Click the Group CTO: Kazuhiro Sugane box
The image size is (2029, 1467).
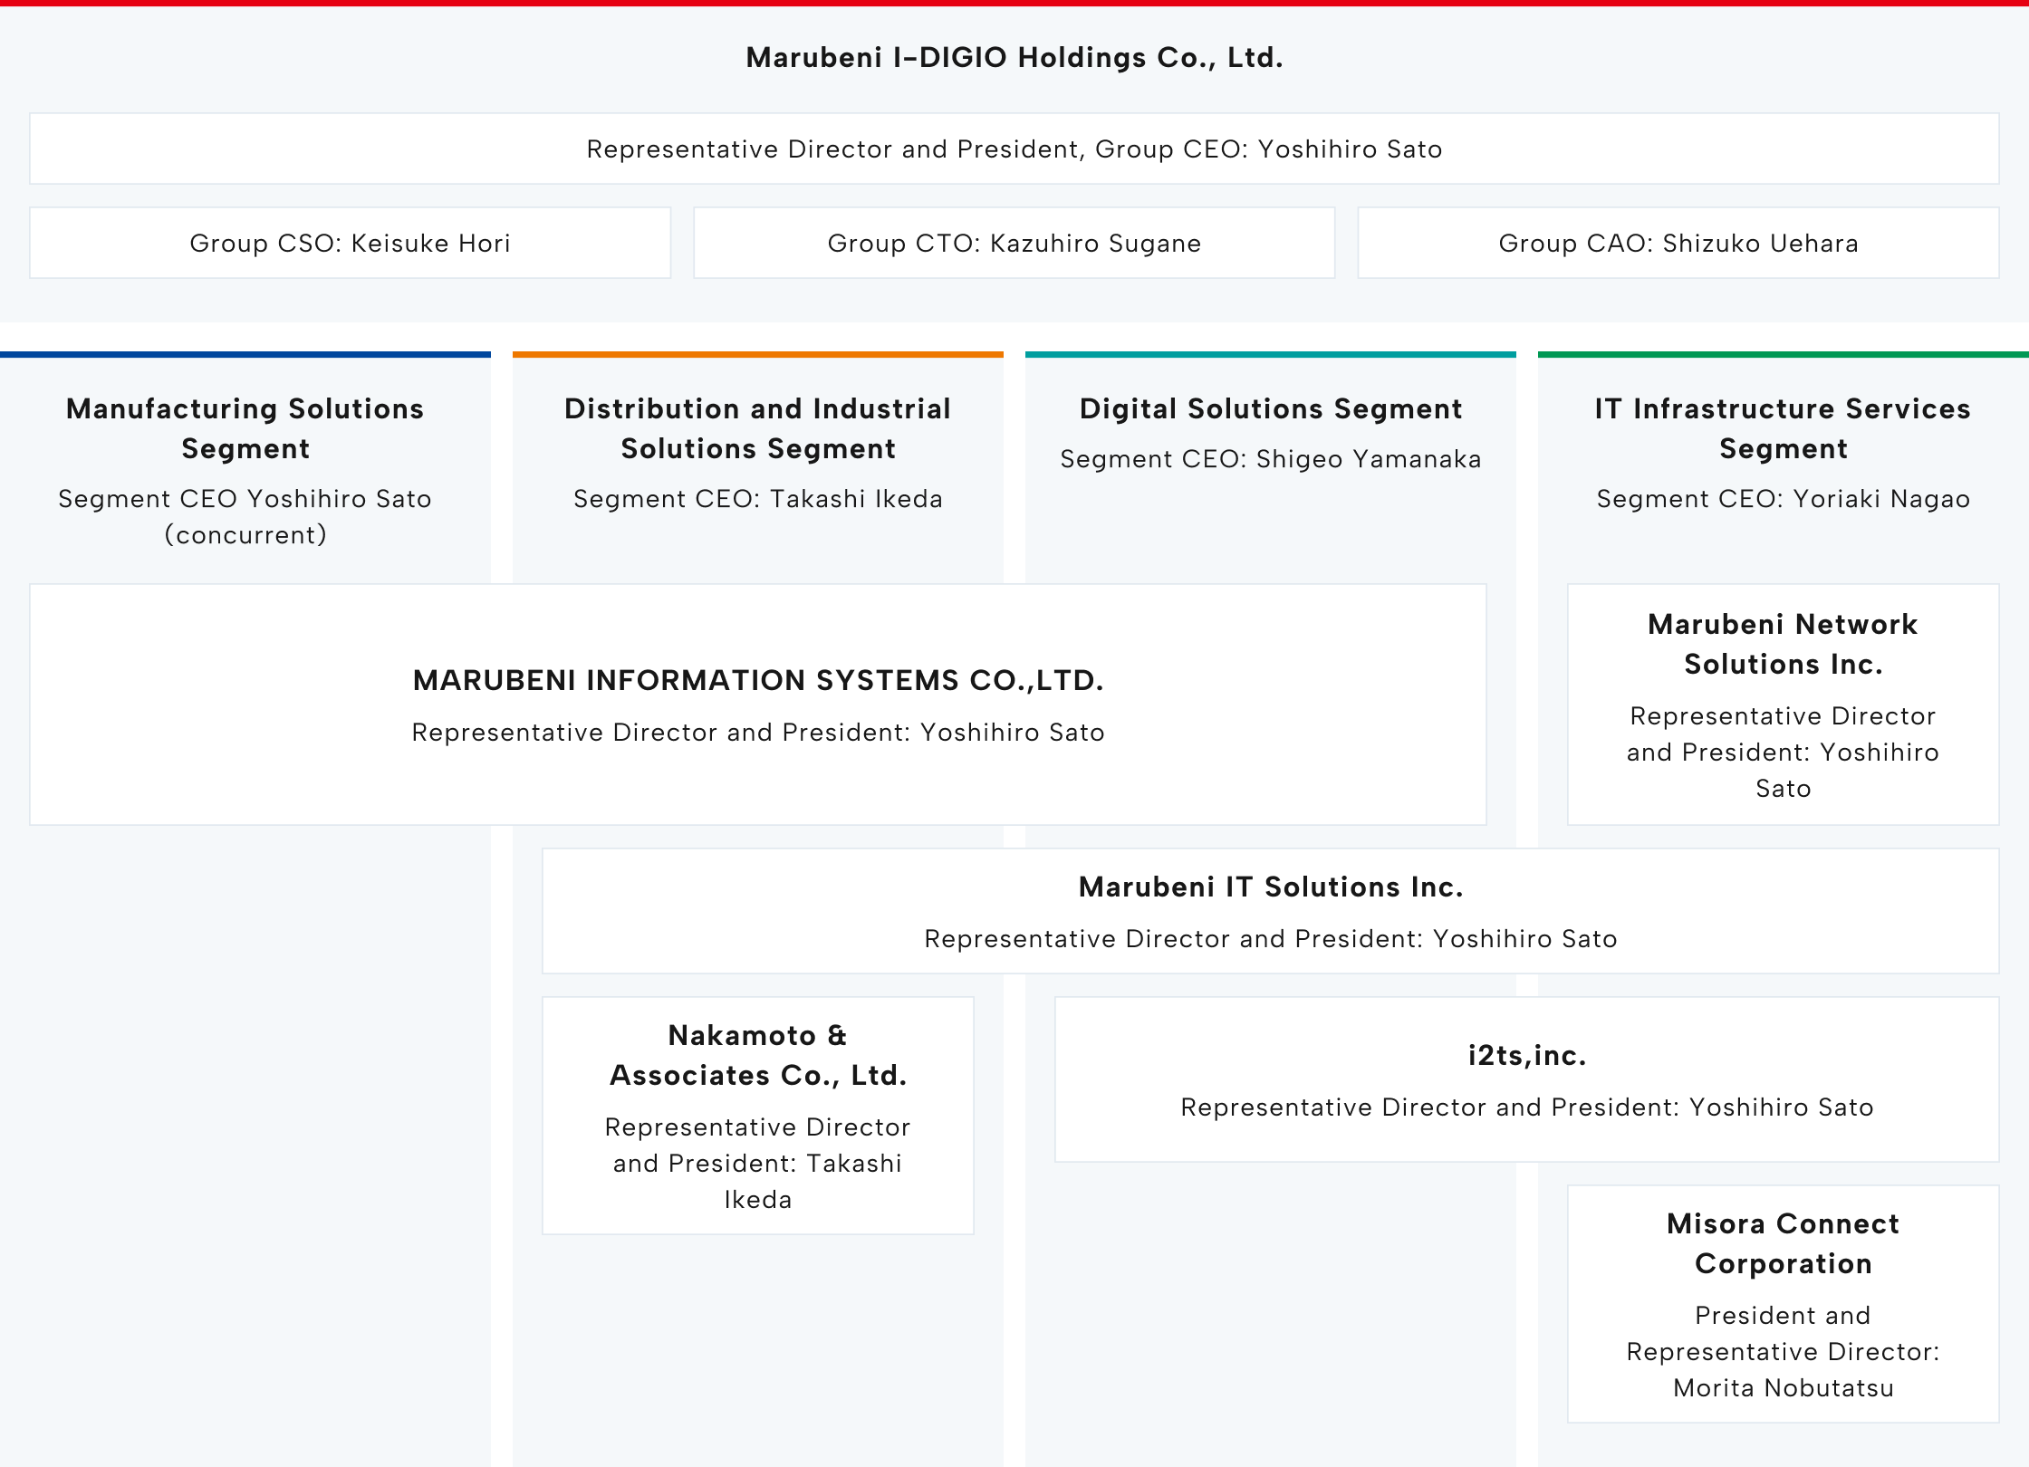tap(1013, 242)
